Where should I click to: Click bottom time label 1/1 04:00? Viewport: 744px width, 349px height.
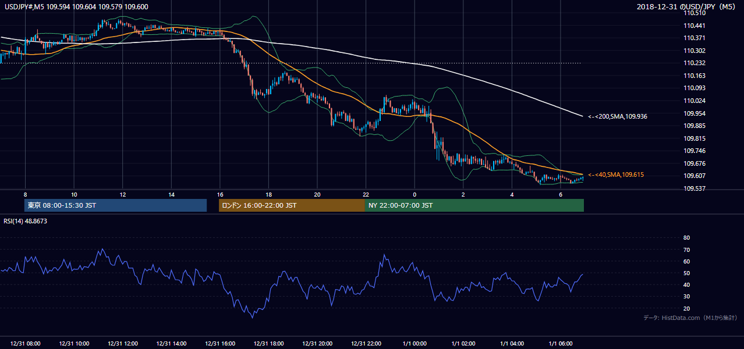[x=512, y=344]
